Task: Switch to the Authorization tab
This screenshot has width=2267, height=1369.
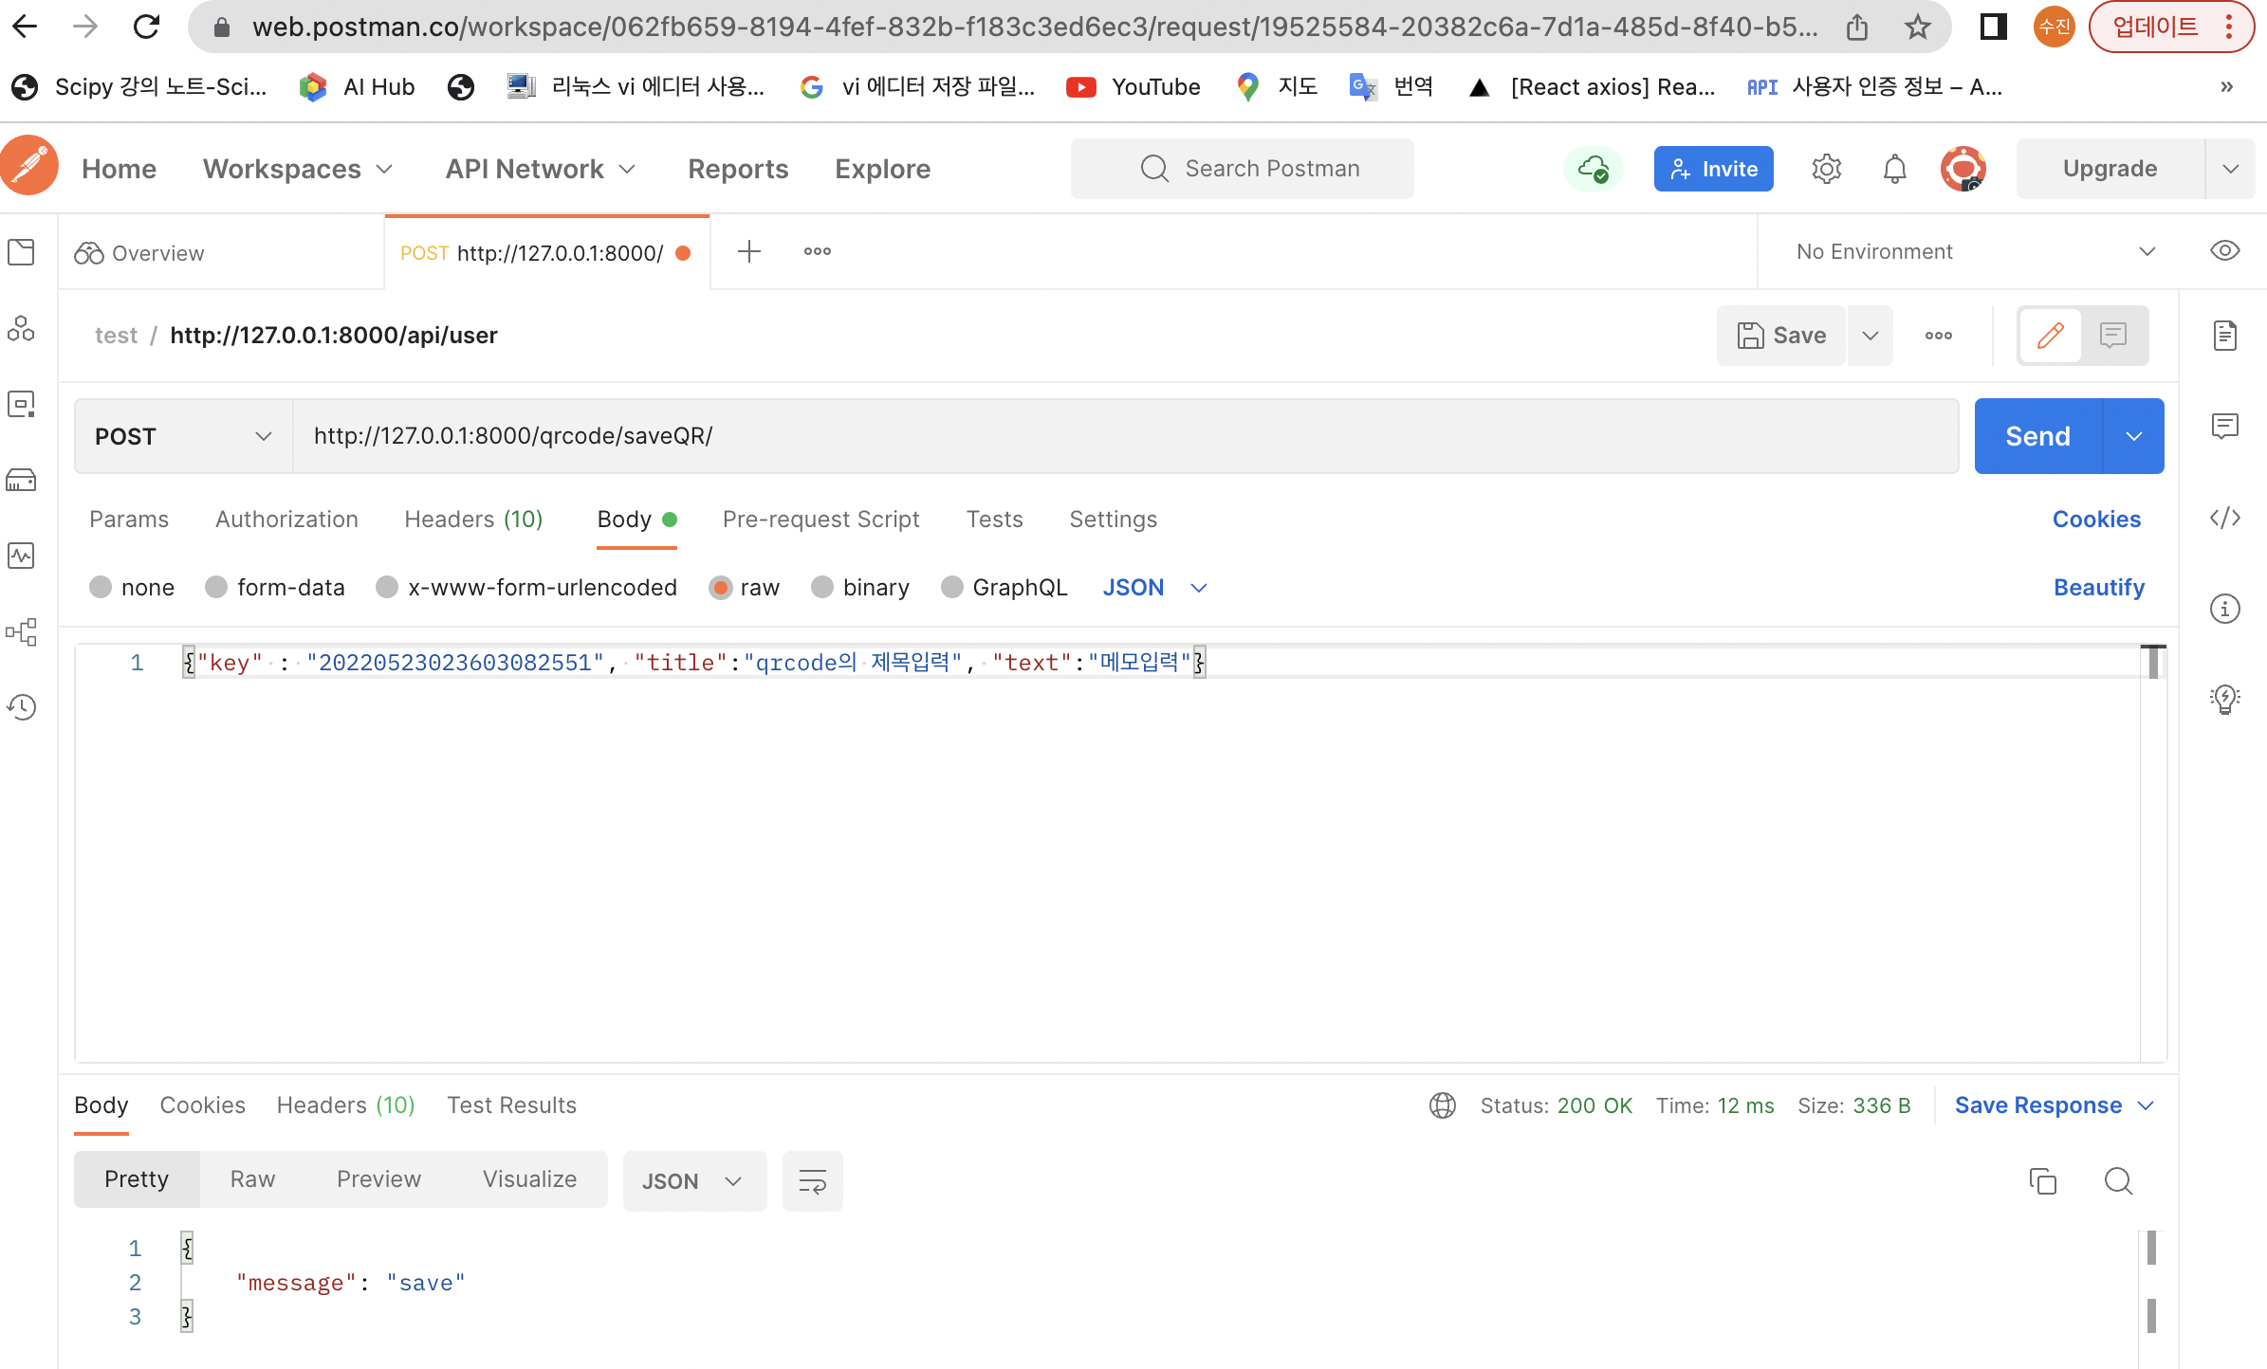Action: pos(286,520)
